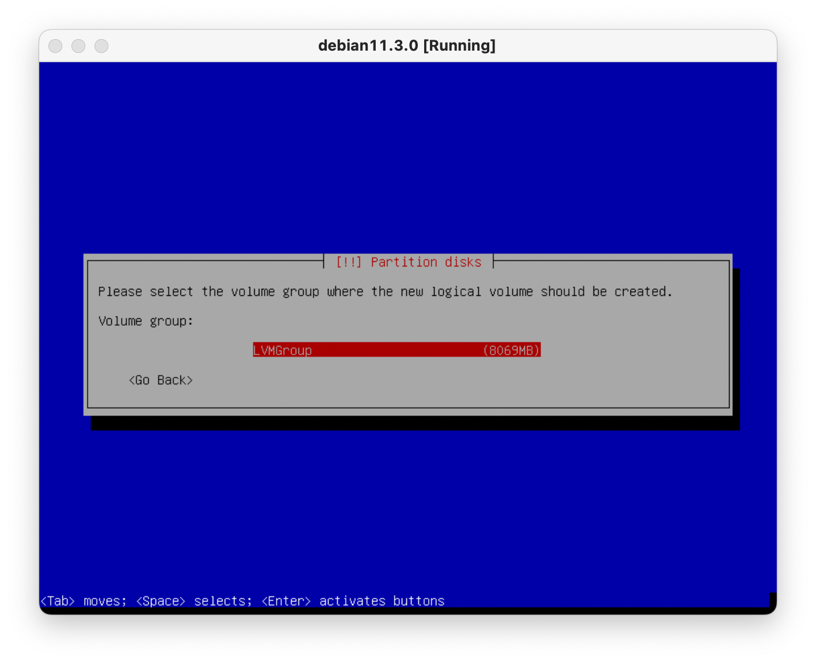Click the debian11.3.0 [Running] window title
Screen dimensions: 816x663
(407, 45)
